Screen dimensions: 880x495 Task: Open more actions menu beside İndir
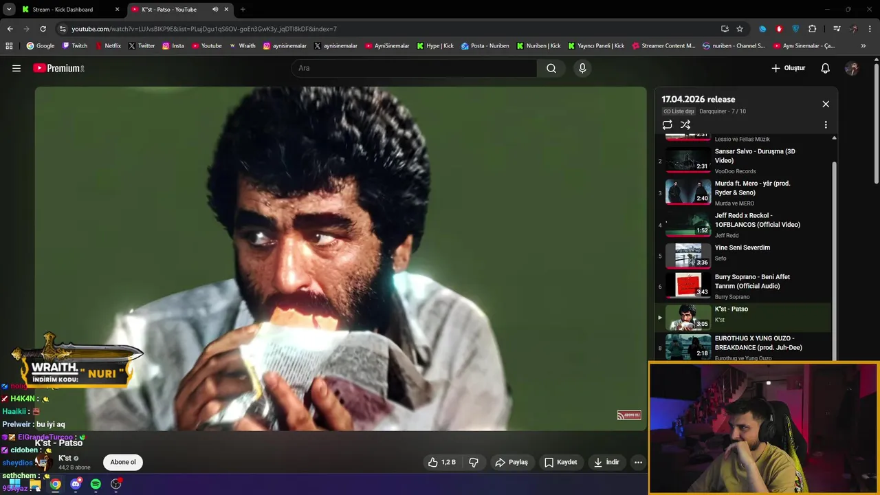[638, 462]
